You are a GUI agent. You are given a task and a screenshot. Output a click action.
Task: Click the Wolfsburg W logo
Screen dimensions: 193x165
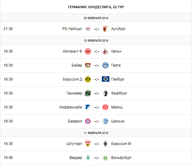click(x=105, y=158)
